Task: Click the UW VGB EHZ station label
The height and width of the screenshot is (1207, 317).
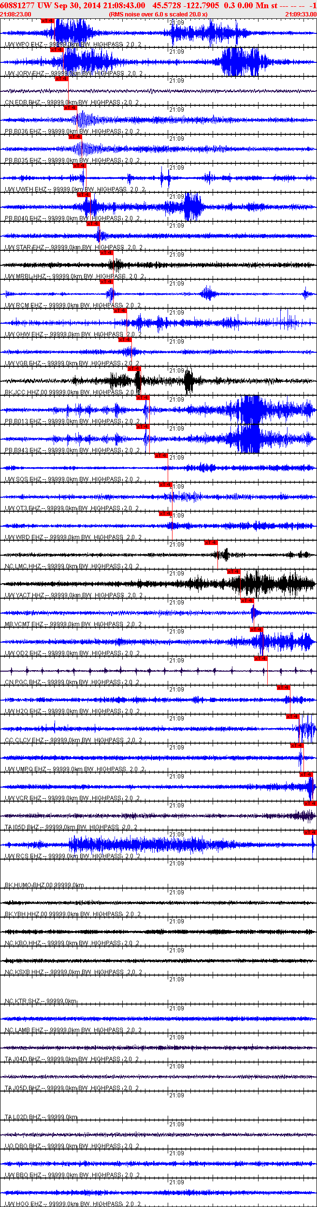Action: click(73, 363)
